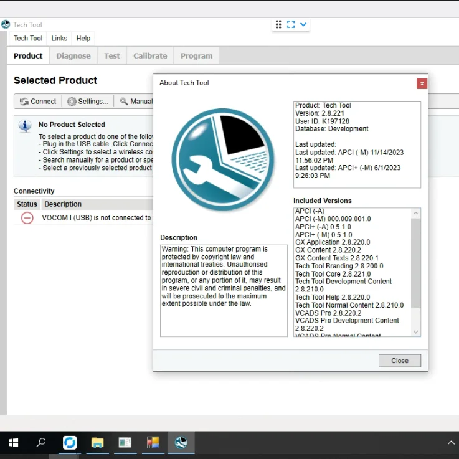Select 'GX Content Texts 2.8.220.1' entry

tap(337, 258)
